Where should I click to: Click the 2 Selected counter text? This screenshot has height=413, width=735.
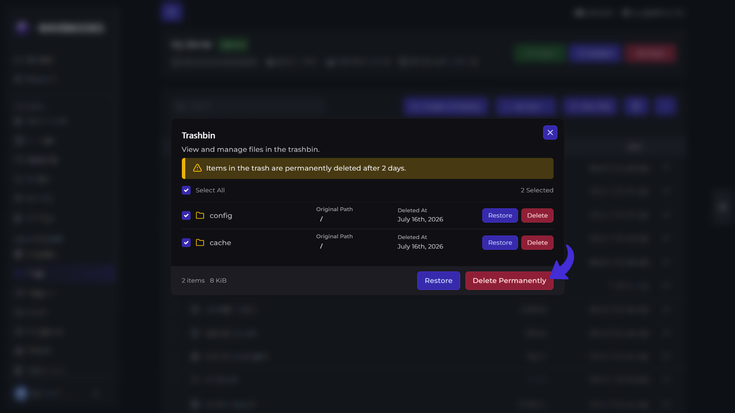click(537, 190)
